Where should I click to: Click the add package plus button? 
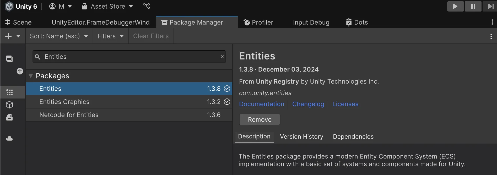tap(8, 36)
